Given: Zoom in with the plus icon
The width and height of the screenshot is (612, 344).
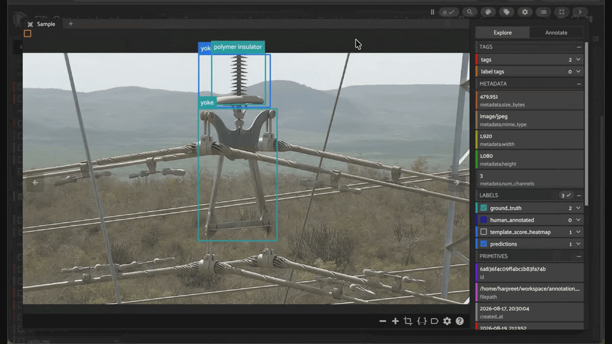Looking at the screenshot, I should (395, 321).
